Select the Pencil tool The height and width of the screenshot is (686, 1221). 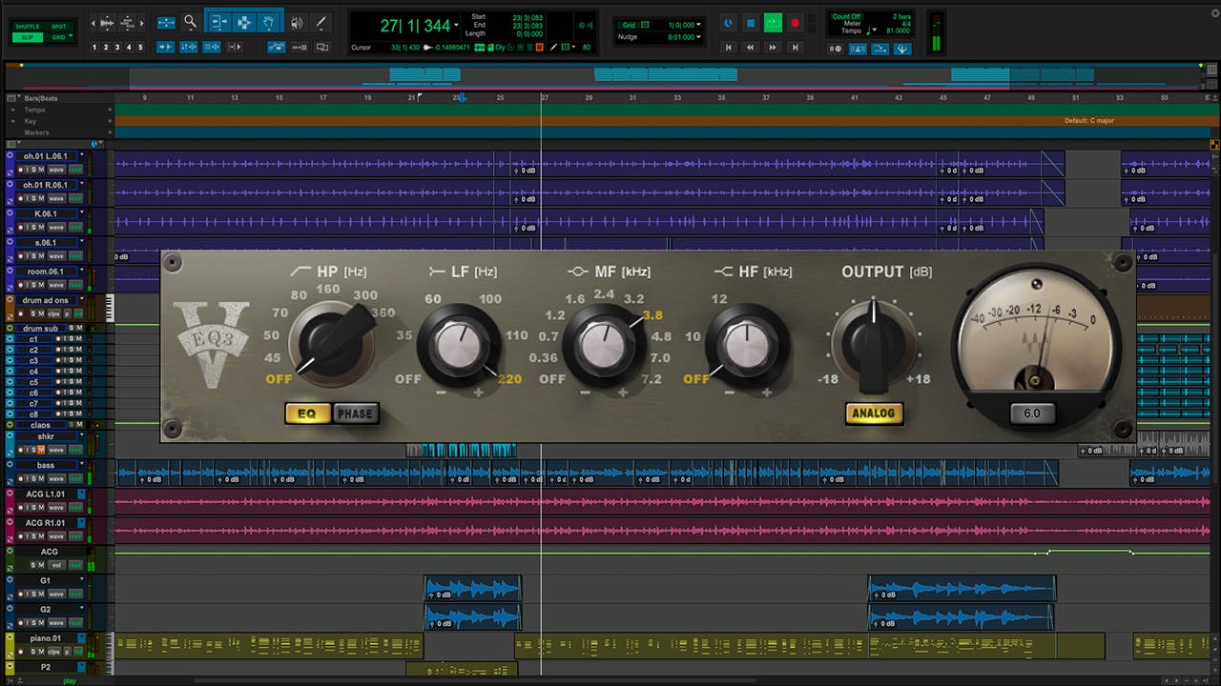pos(321,22)
